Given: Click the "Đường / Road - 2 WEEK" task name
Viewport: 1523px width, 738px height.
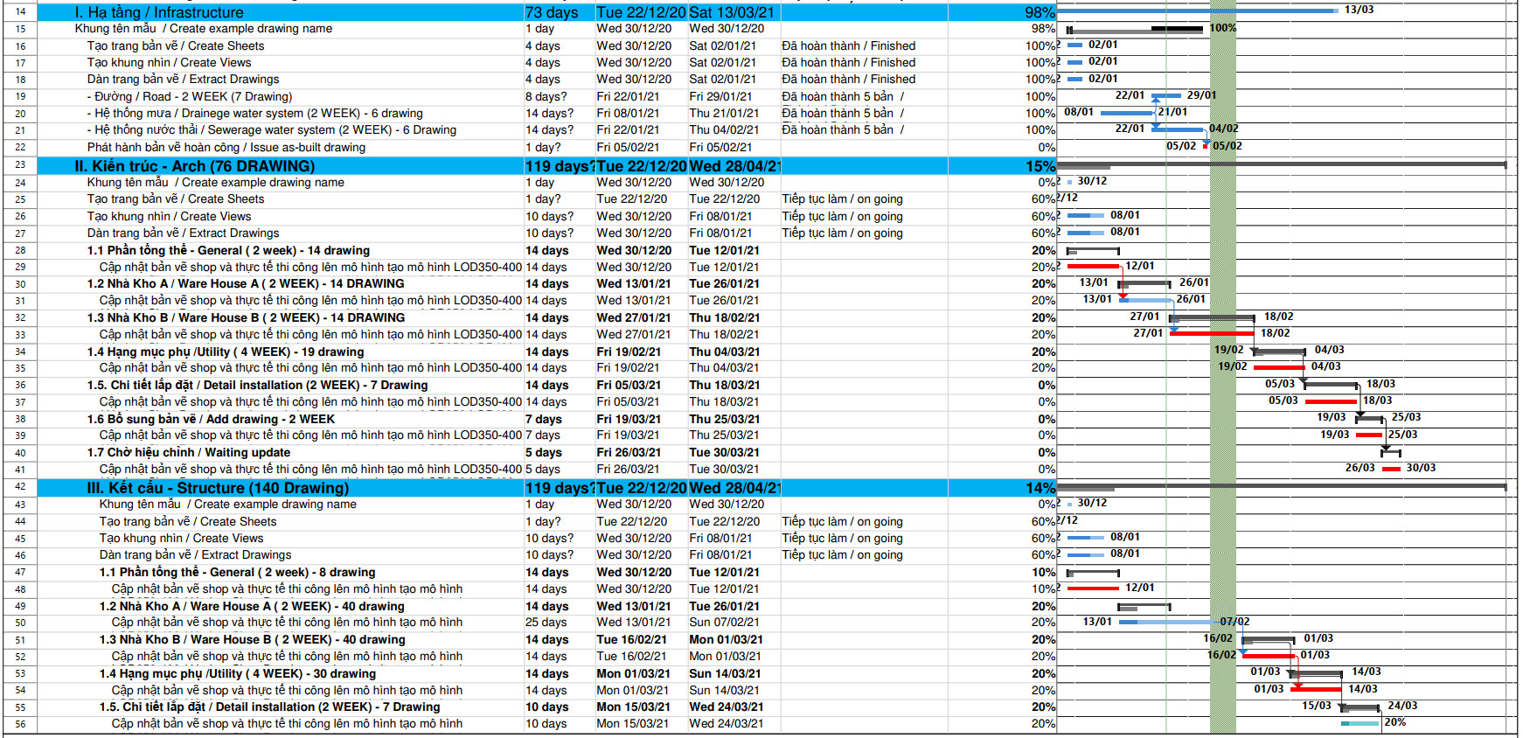Looking at the screenshot, I should click(x=190, y=96).
